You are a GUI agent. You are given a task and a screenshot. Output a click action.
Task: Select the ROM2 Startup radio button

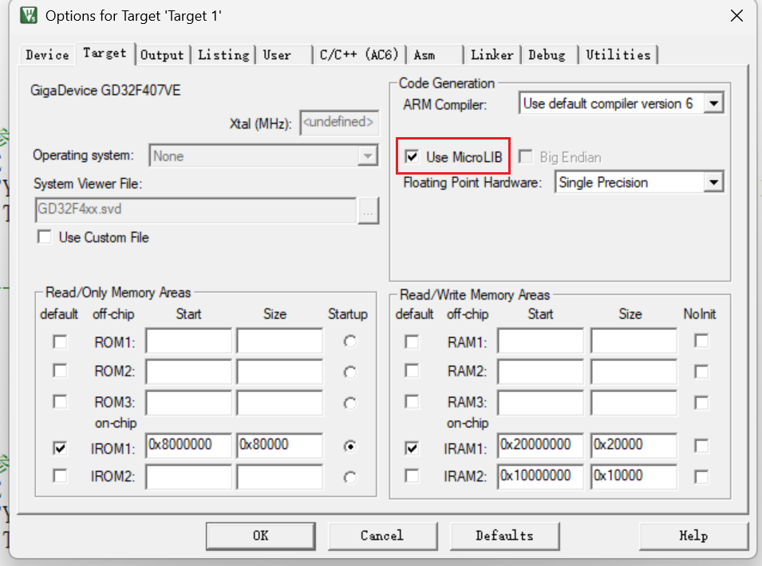pos(350,372)
